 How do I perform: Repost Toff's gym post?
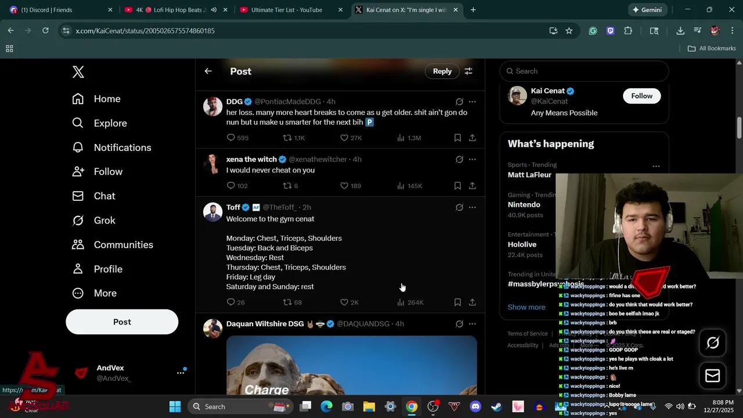point(292,302)
